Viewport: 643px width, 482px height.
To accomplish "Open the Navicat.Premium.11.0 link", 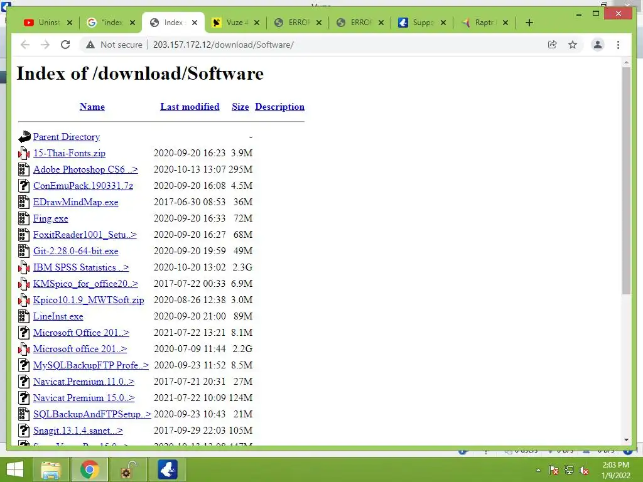I will [x=84, y=382].
